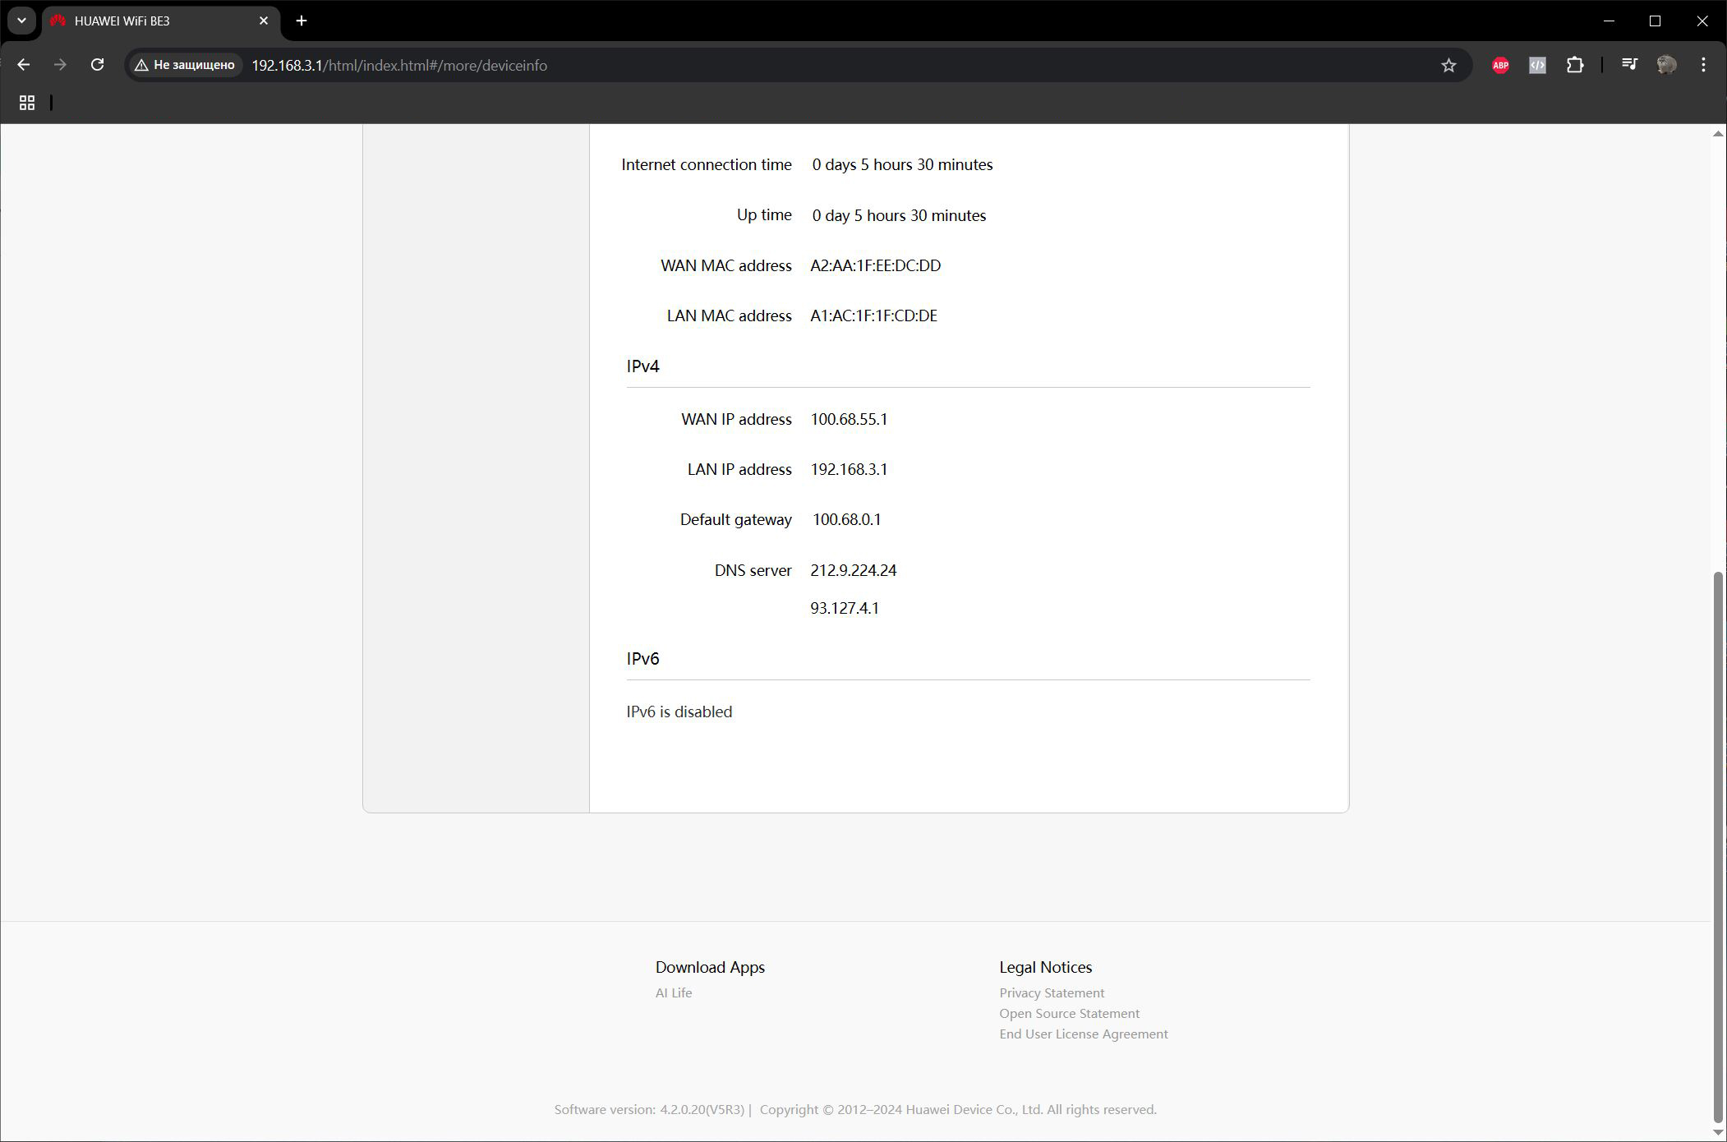Close the HUAWEI WiFi BE3 tab

[264, 21]
